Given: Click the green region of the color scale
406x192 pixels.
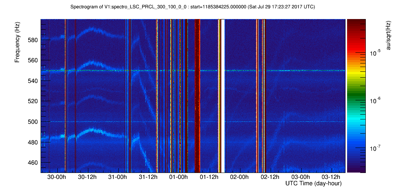Looking at the screenshot, I should coord(356,93).
